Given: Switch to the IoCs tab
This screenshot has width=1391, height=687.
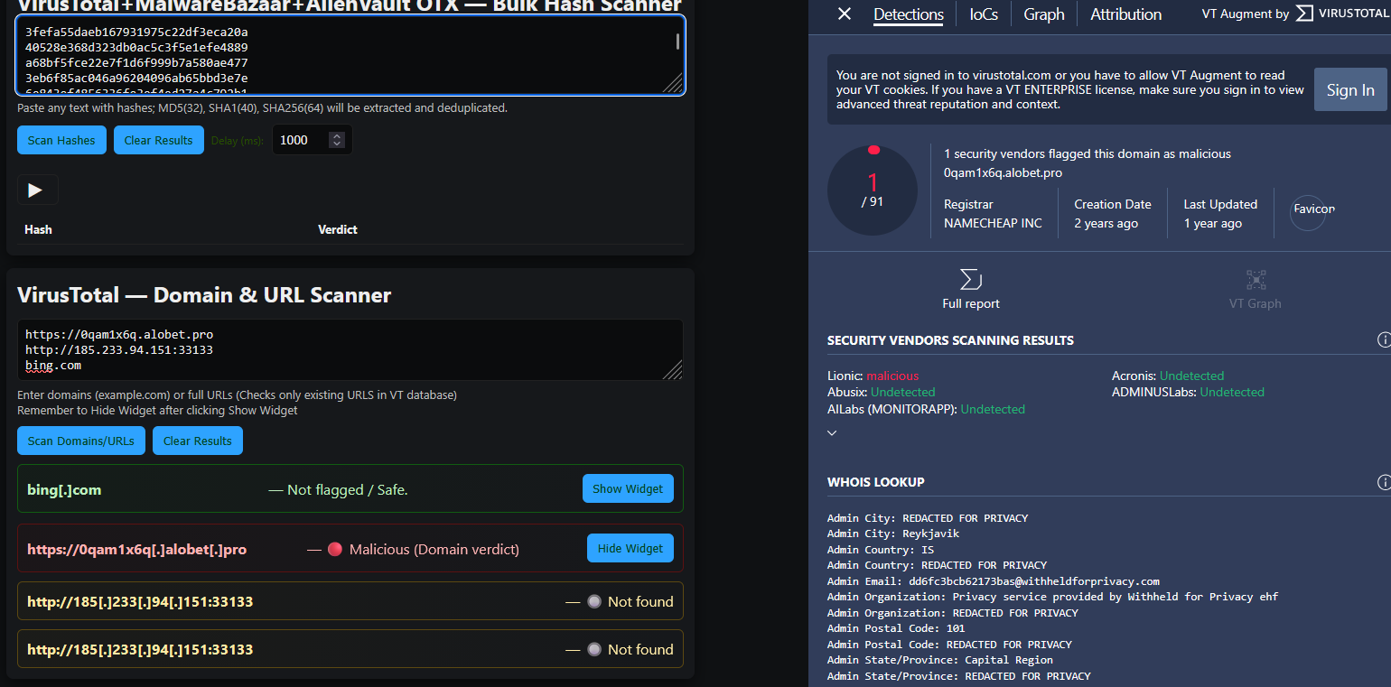Looking at the screenshot, I should [x=984, y=14].
